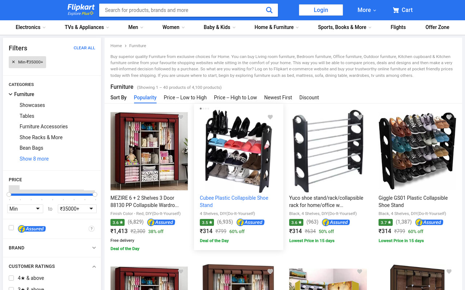
Task: Click the search magnifier icon
Action: point(269,10)
